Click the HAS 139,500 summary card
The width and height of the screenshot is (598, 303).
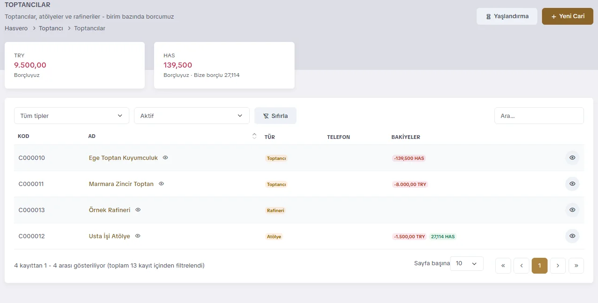point(224,65)
